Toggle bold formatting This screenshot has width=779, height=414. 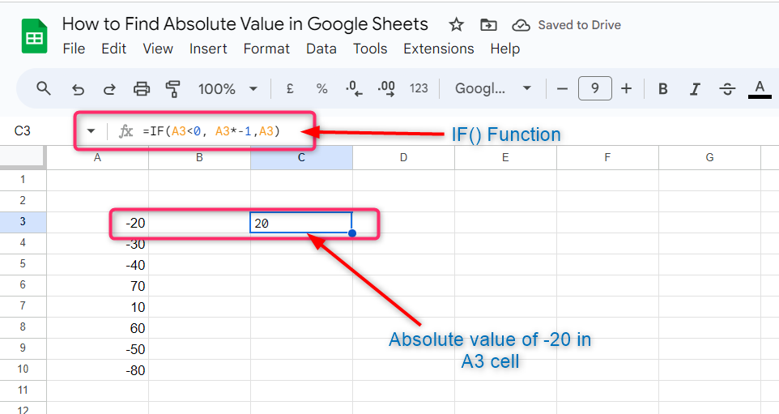pos(662,88)
